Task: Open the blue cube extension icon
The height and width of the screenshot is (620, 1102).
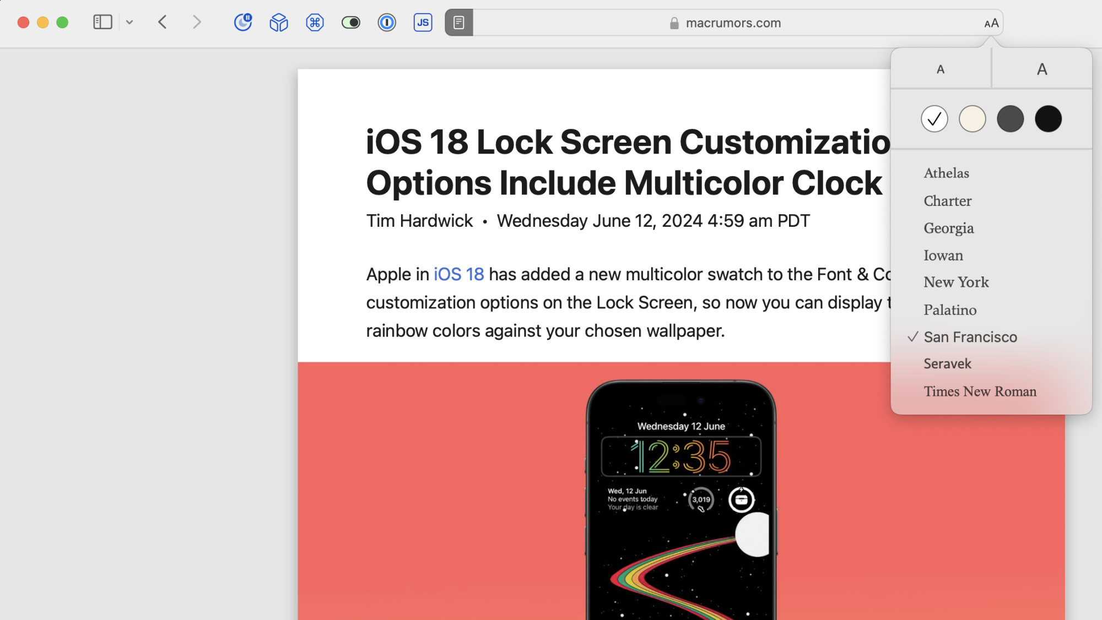Action: tap(279, 23)
